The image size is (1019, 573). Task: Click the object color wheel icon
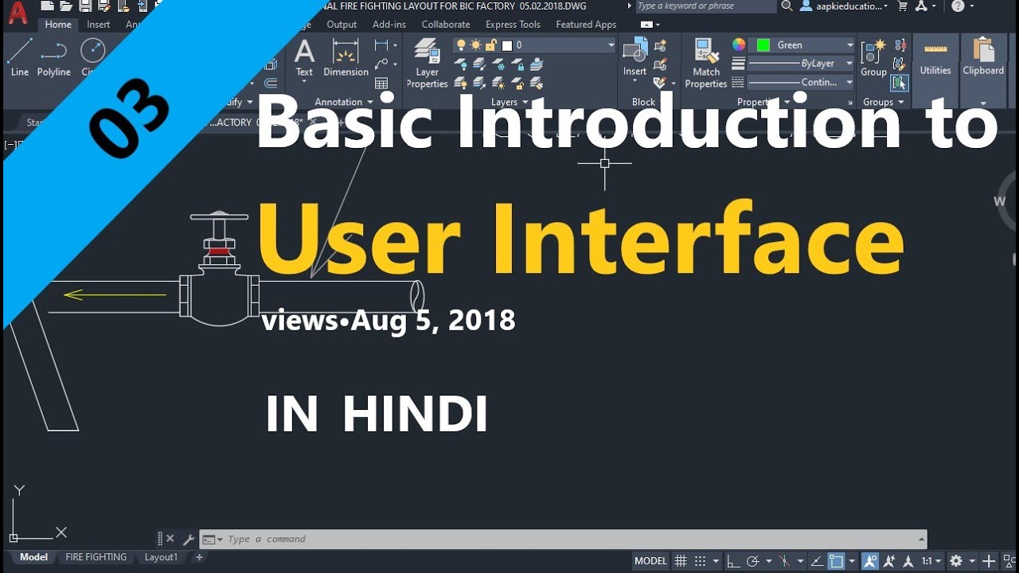click(x=739, y=45)
